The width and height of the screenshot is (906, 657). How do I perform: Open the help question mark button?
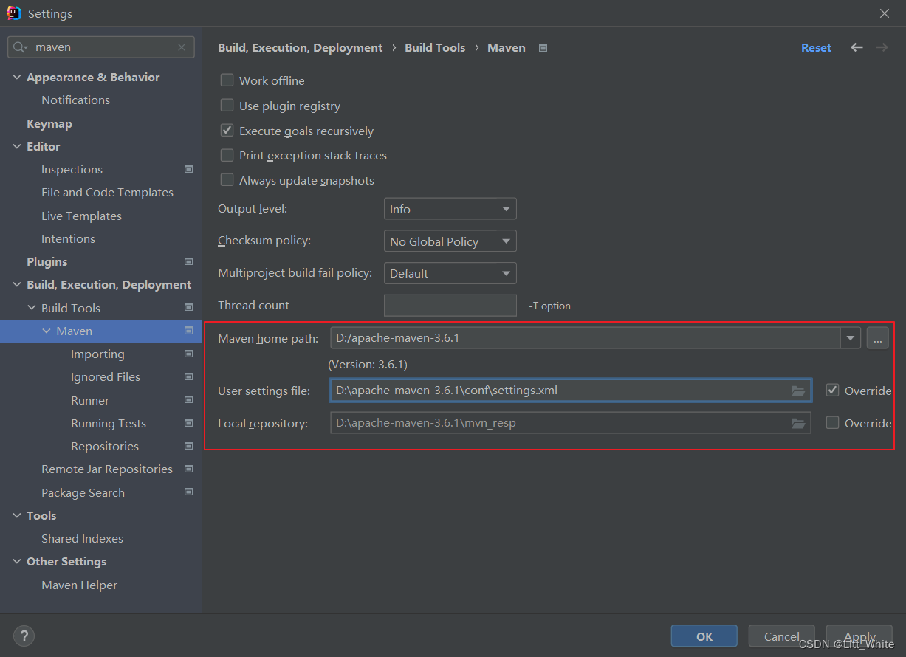click(24, 636)
